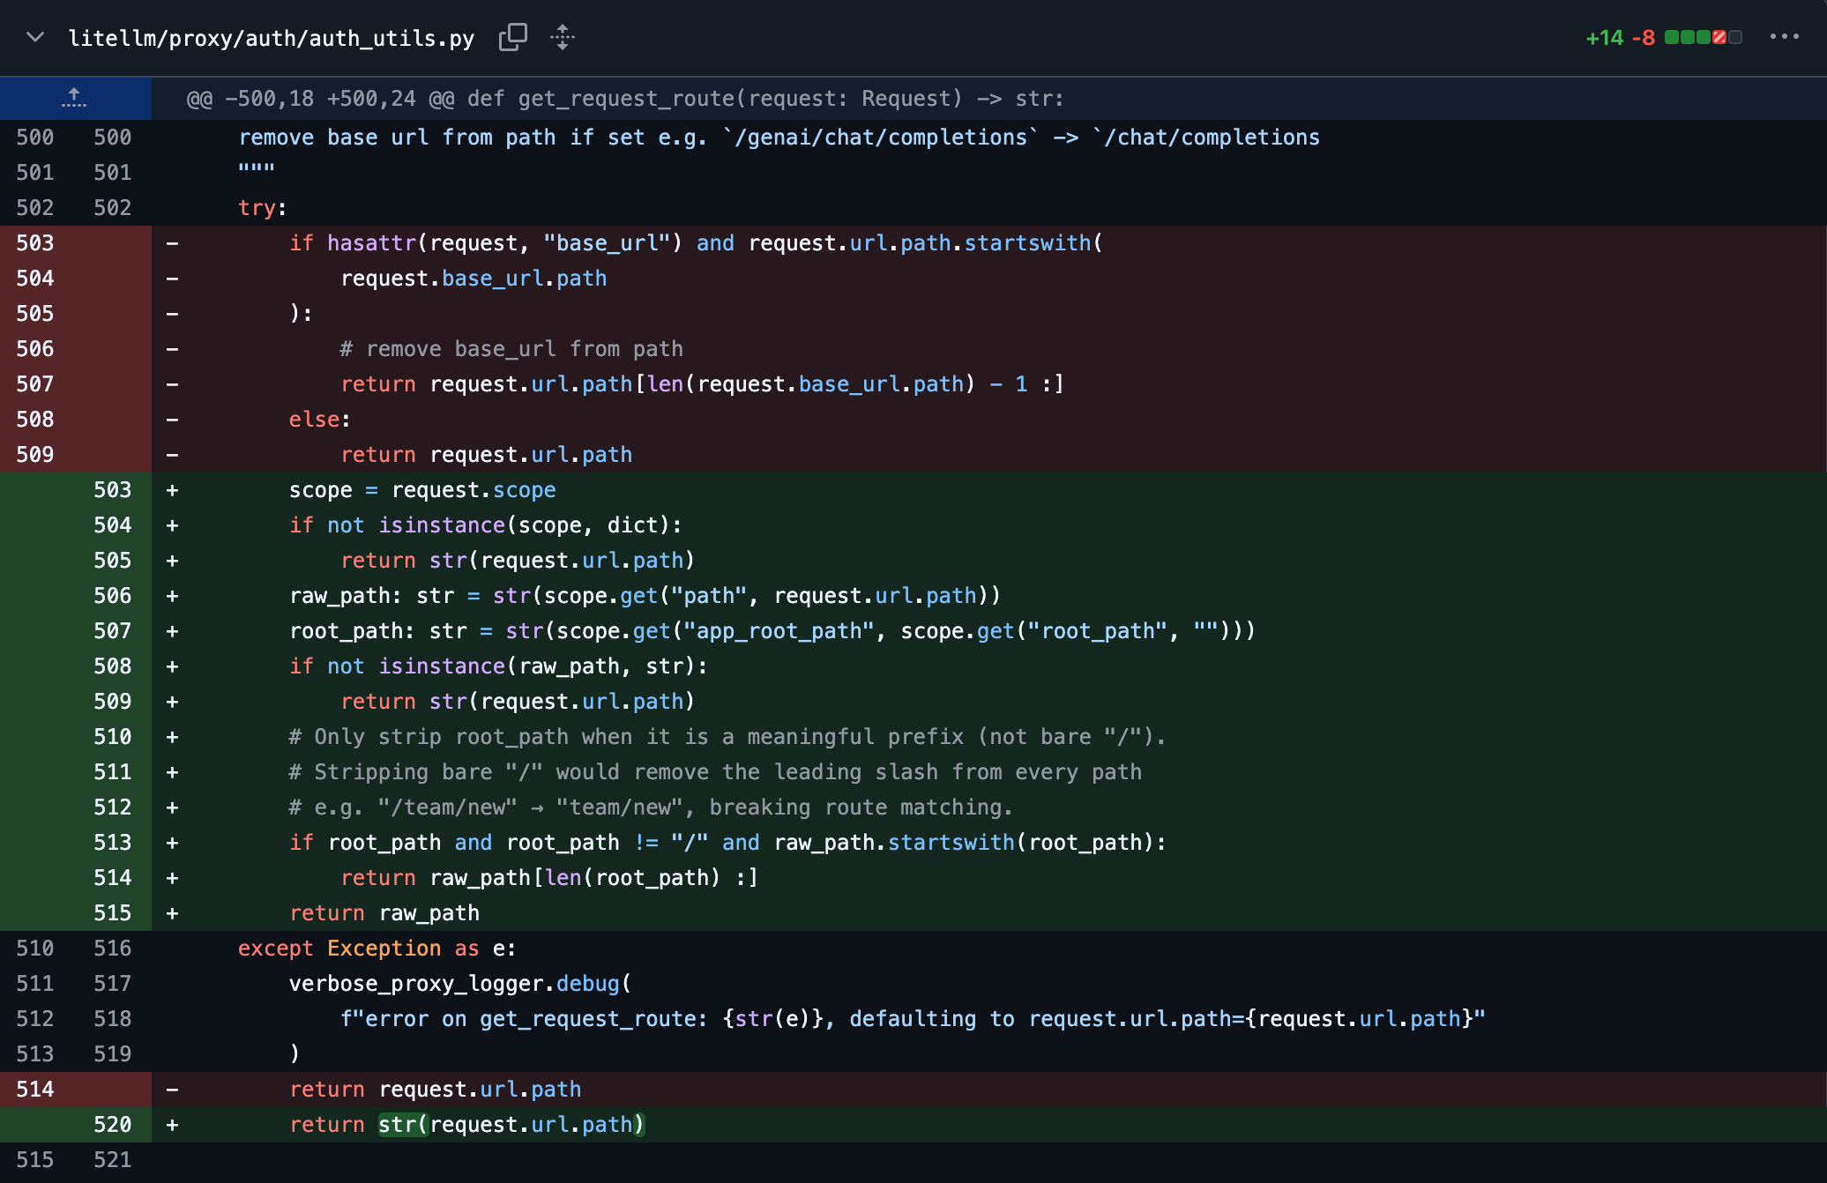
Task: Expand hidden lines above line 500
Action: point(75,98)
